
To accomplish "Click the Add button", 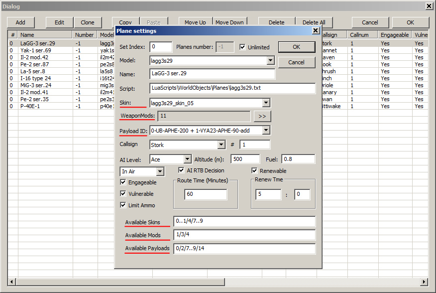I will coord(20,22).
